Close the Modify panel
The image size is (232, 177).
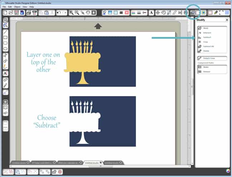coord(227,20)
